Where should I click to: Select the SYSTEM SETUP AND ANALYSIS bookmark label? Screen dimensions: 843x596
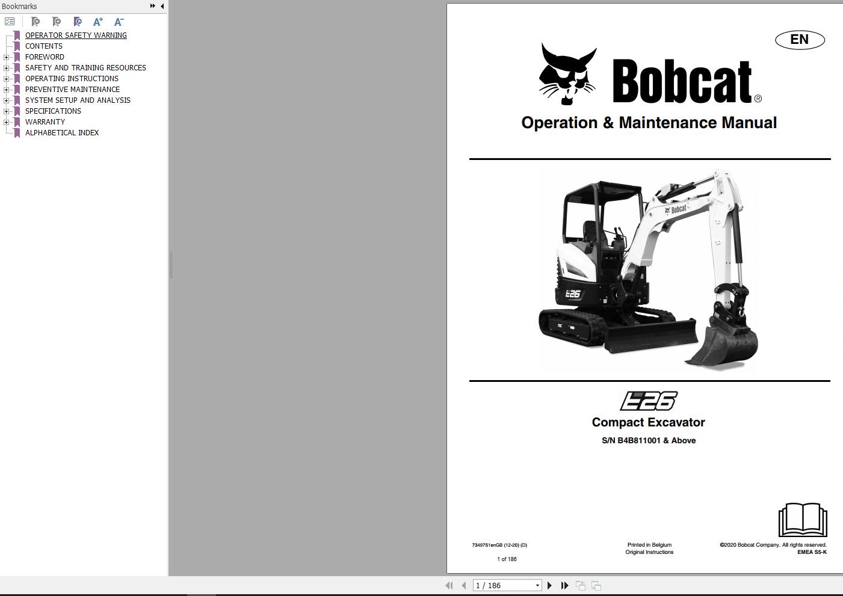point(78,100)
